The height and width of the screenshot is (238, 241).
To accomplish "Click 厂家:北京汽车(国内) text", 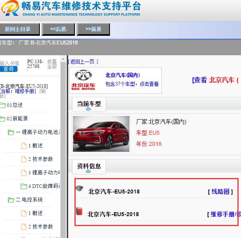I will tap(161, 122).
